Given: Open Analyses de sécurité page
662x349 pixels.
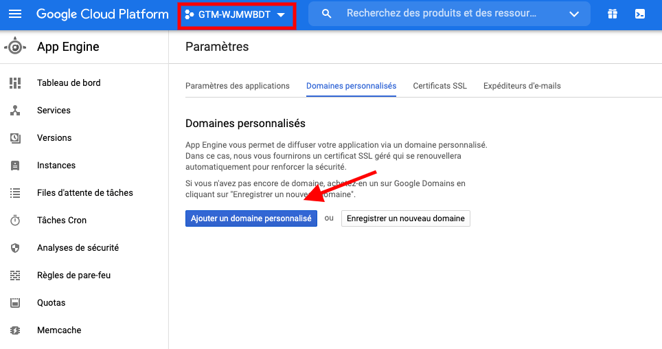Looking at the screenshot, I should [78, 247].
